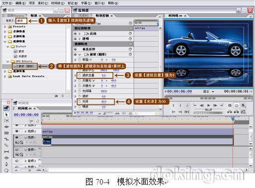
Task: Select the Rate Stretch tool
Action: tap(6, 139)
